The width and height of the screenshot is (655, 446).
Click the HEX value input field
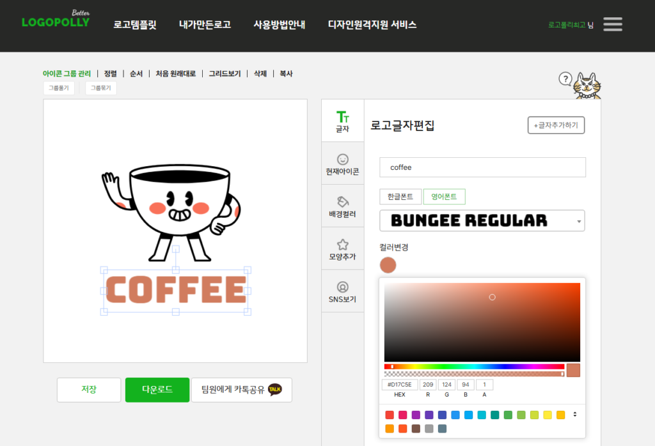coord(400,385)
